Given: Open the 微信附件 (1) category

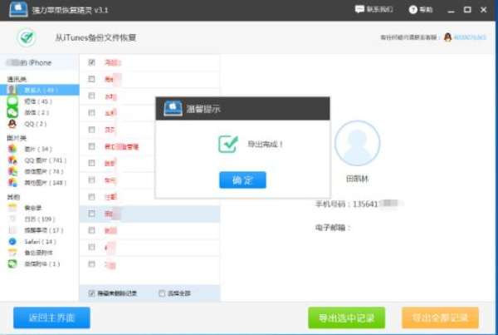Looking at the screenshot, I should pos(42,264).
